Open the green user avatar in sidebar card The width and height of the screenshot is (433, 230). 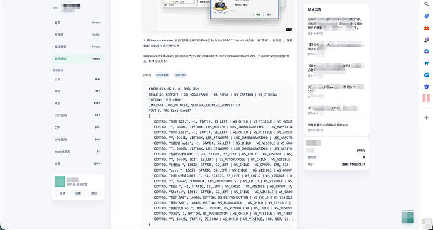(60, 182)
